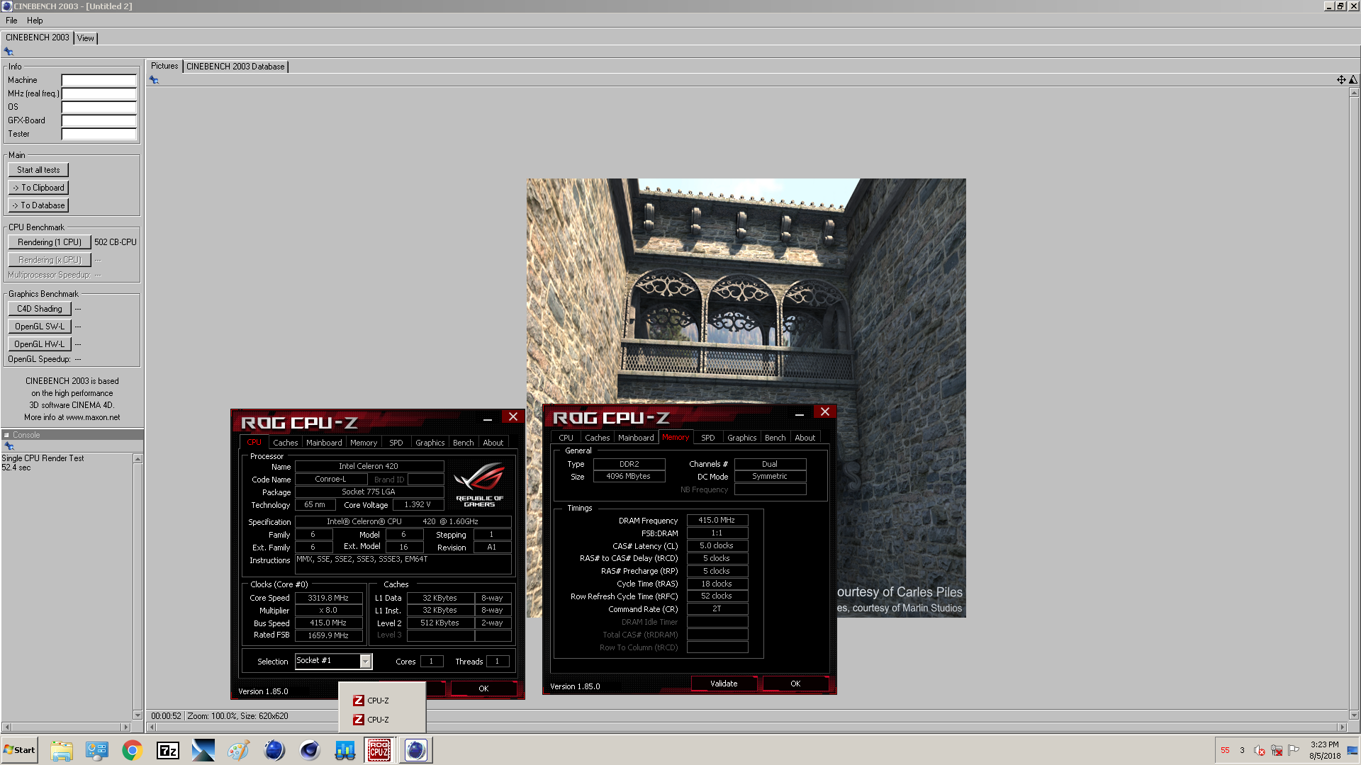
Task: Switch to running CINEBENCH taskbar item
Action: pos(416,750)
